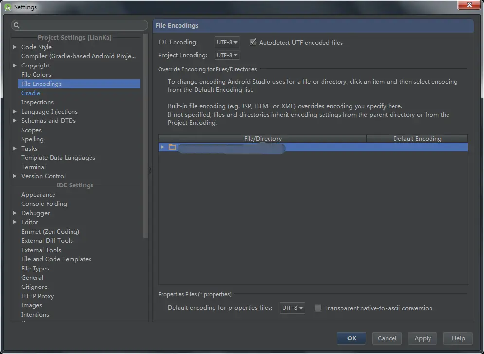Click the Help button

458,338
